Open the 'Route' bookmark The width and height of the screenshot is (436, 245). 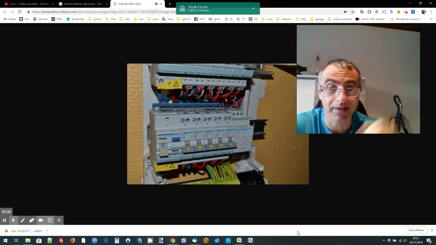coord(10,19)
